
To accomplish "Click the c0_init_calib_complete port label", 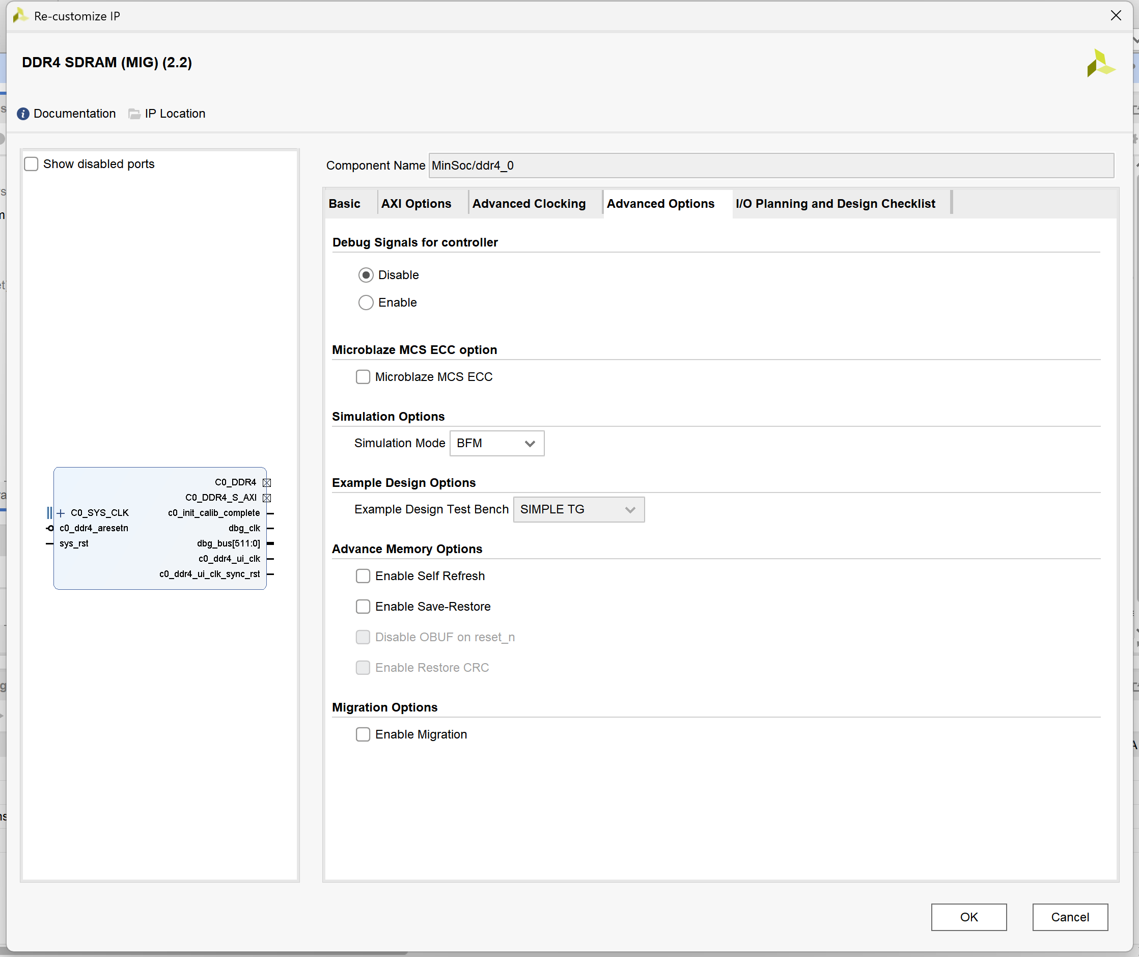I will tap(214, 513).
